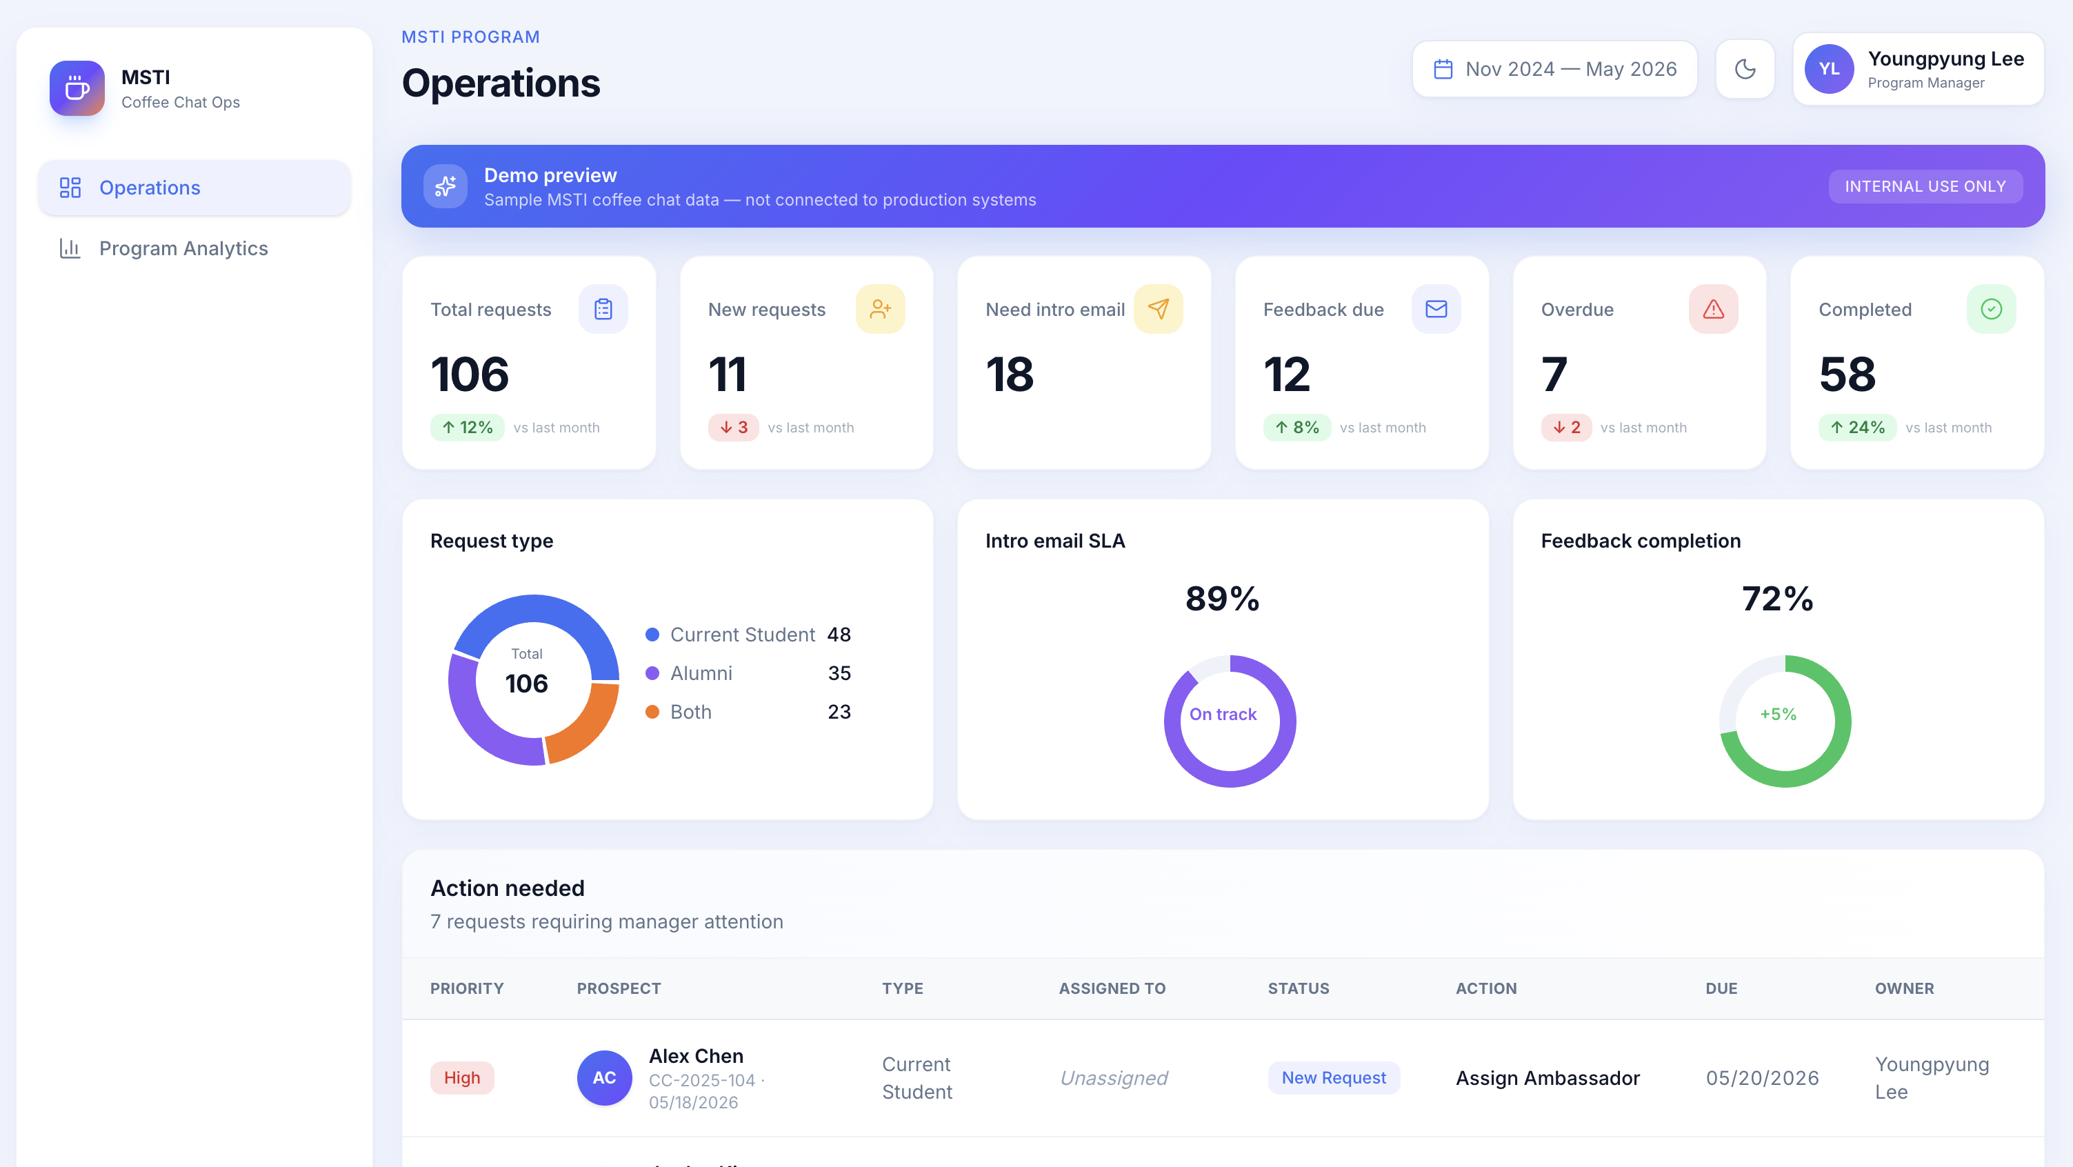Image resolution: width=2073 pixels, height=1167 pixels.
Task: Click the warning triangle icon on Overdue card
Action: click(x=1713, y=309)
